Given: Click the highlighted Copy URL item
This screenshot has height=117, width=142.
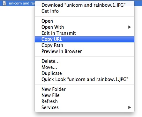Looking at the screenshot, I should tap(85, 39).
